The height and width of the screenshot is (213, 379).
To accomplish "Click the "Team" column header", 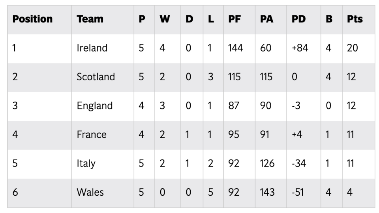I will (x=90, y=19).
